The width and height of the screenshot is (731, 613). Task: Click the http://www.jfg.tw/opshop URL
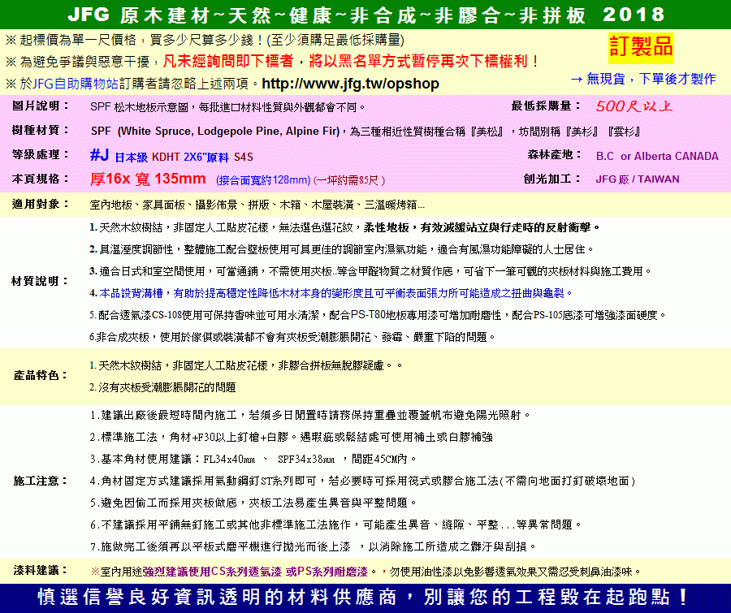tap(350, 84)
